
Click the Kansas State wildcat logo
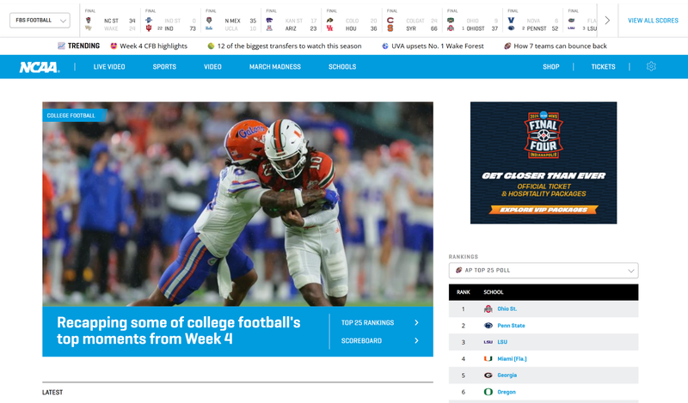(269, 20)
